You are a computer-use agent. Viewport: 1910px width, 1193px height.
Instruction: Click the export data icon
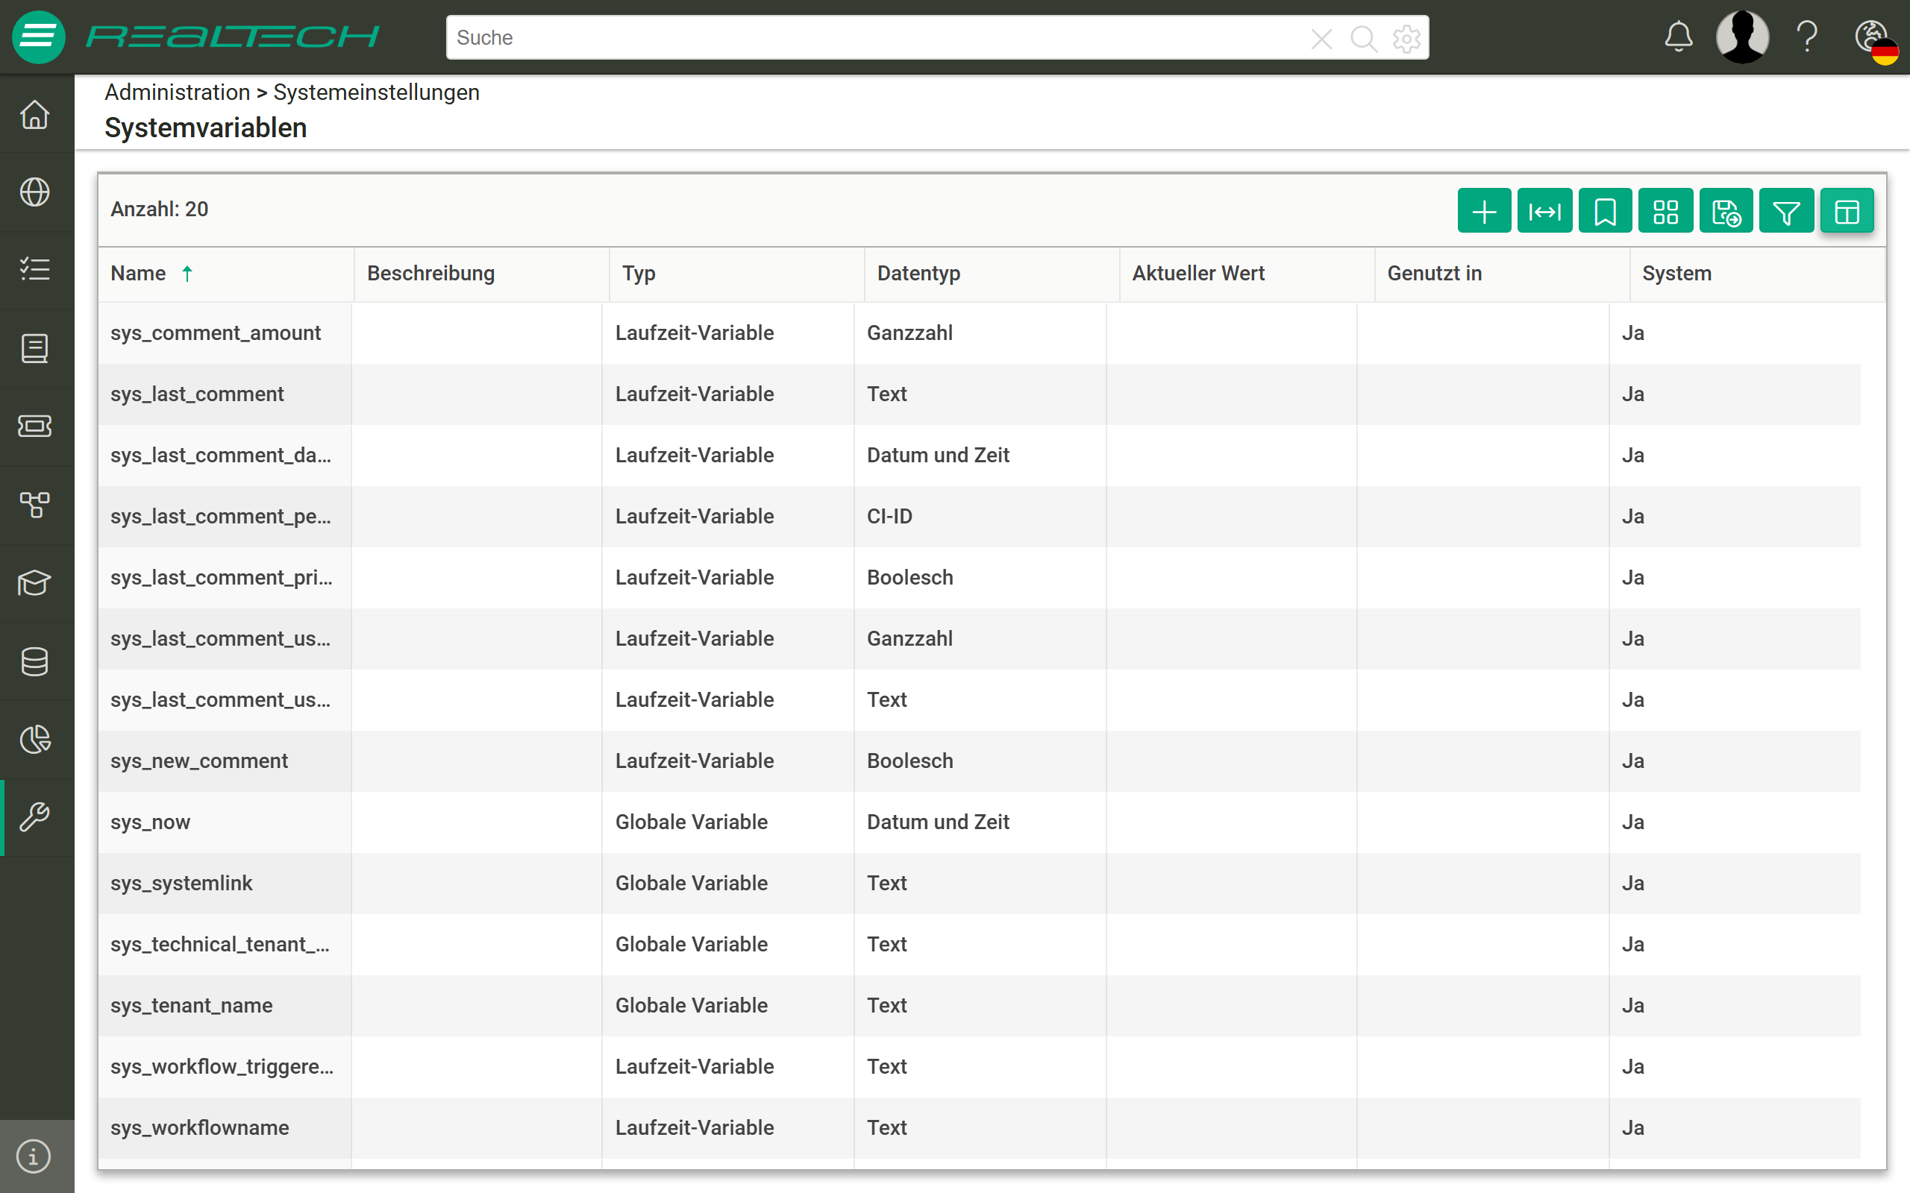[x=1726, y=211]
